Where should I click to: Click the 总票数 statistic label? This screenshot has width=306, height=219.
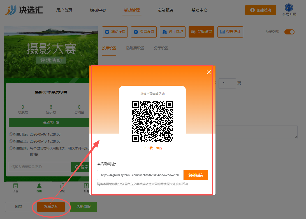(23, 112)
